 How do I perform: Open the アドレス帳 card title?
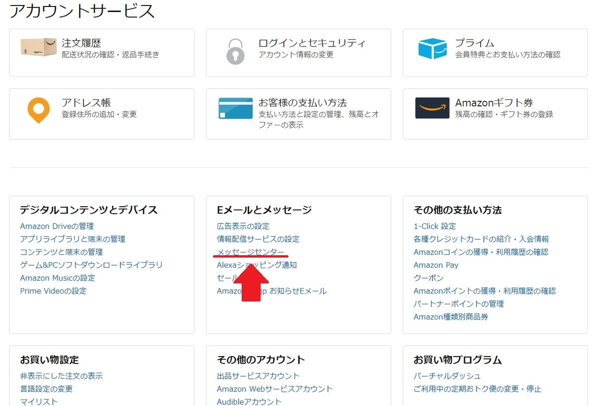coord(86,103)
